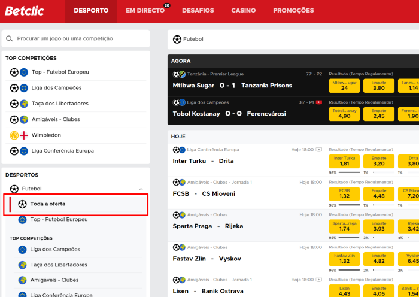Open Inter Turku vs Drita match

pos(203,161)
